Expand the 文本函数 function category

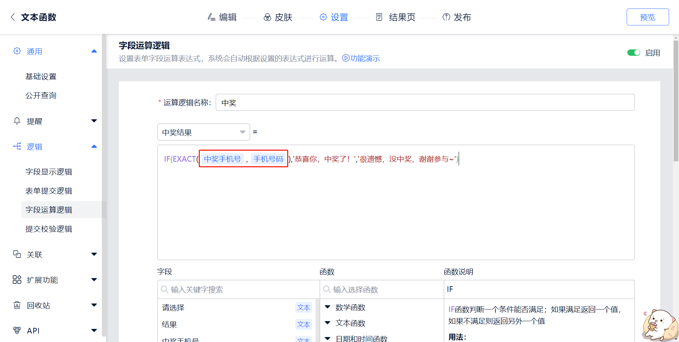[x=327, y=323]
